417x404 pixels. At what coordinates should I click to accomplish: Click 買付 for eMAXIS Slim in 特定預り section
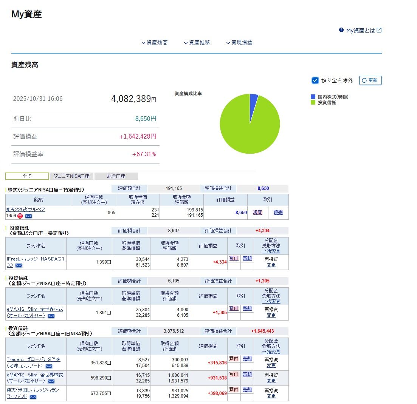pos(234,308)
